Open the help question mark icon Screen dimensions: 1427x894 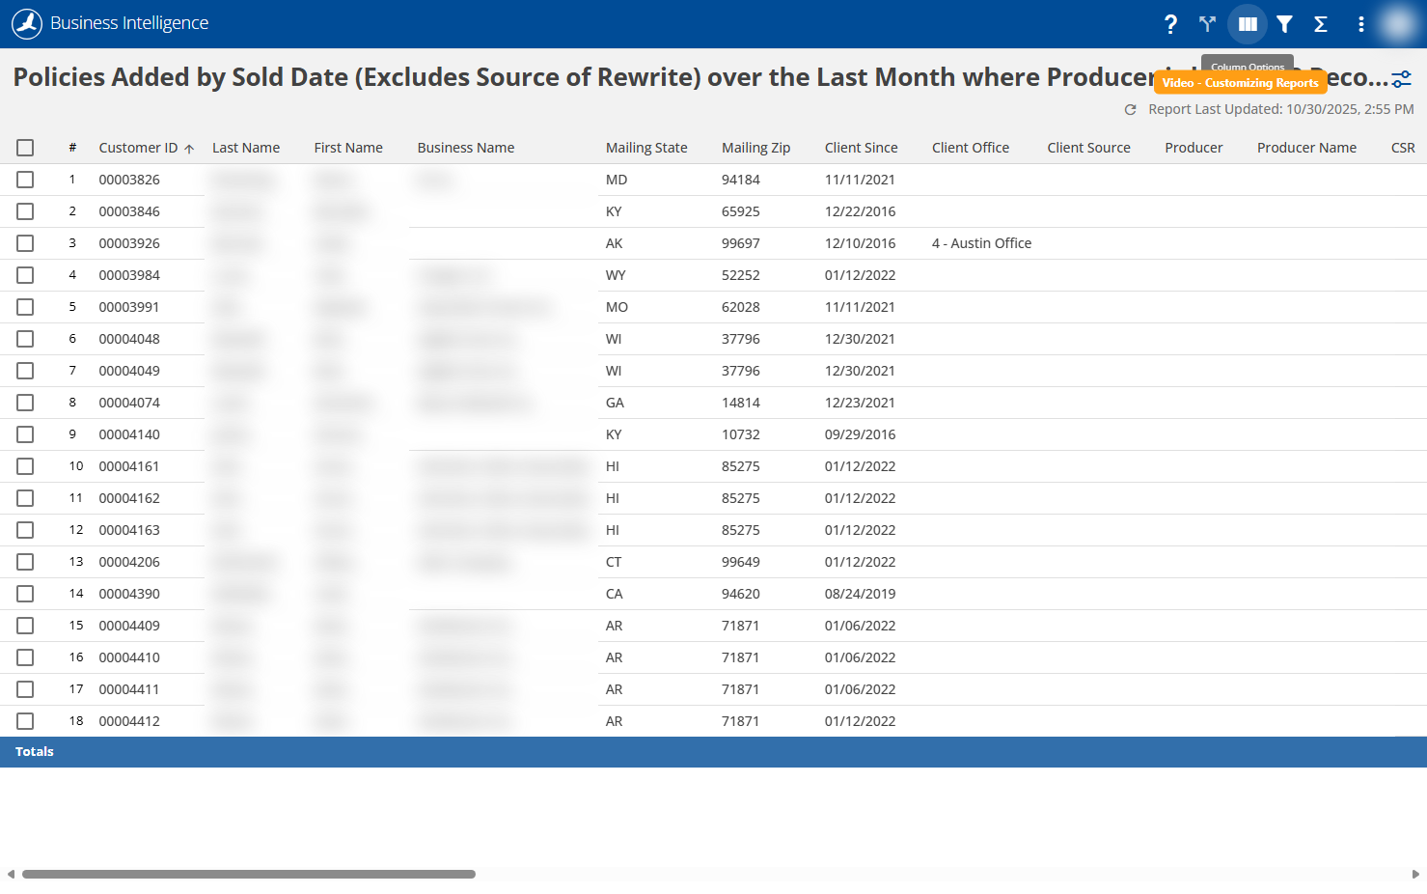click(1170, 24)
